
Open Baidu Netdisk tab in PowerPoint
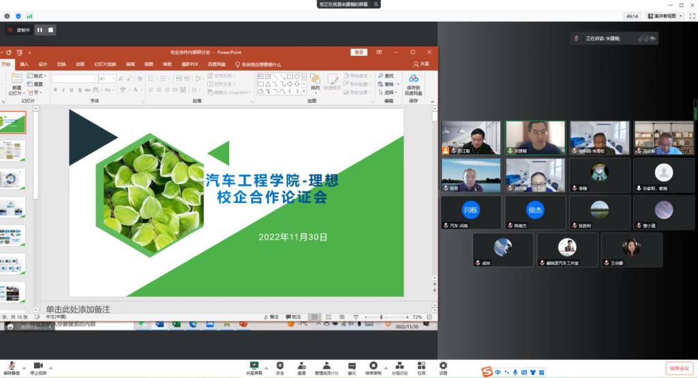216,64
